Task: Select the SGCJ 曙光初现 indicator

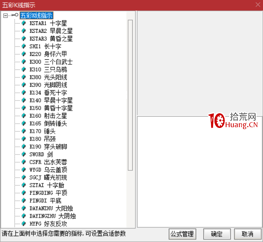Action: [48, 178]
